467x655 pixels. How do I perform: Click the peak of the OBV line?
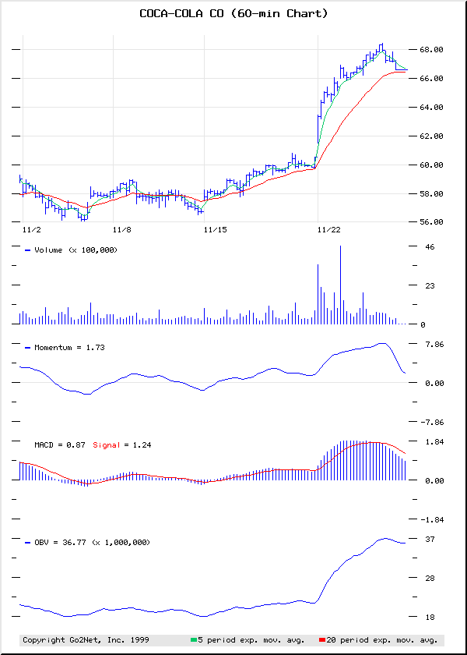tap(384, 539)
